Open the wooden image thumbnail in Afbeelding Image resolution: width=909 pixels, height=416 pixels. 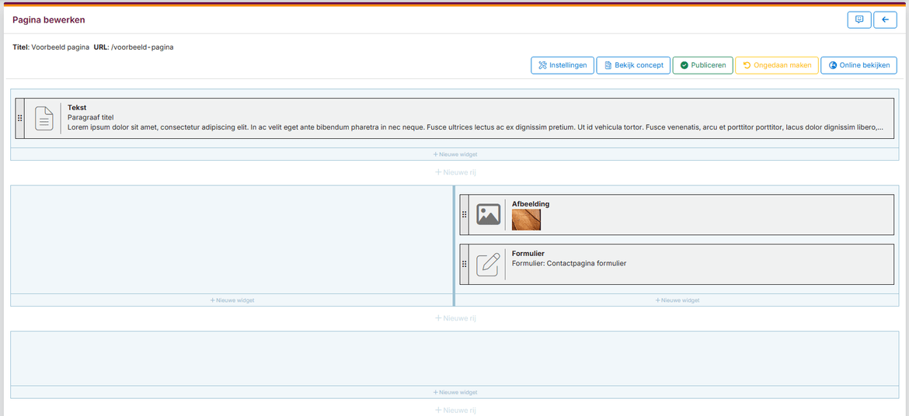(x=526, y=220)
